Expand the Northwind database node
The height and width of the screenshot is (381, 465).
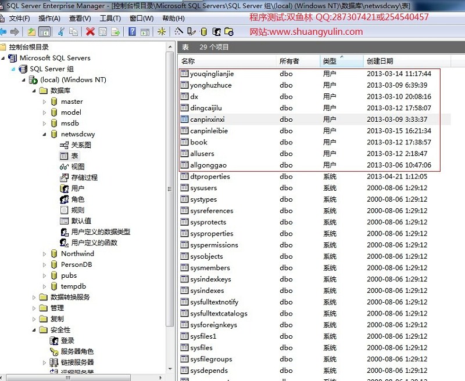(x=45, y=254)
